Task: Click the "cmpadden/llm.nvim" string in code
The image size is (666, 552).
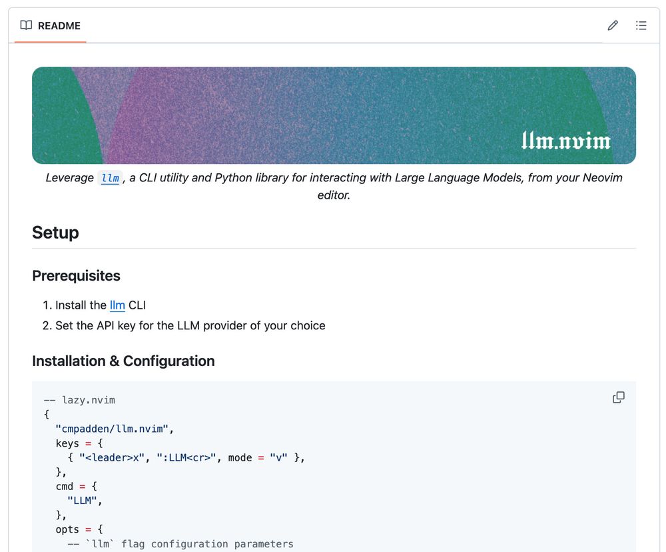Action: 112,429
